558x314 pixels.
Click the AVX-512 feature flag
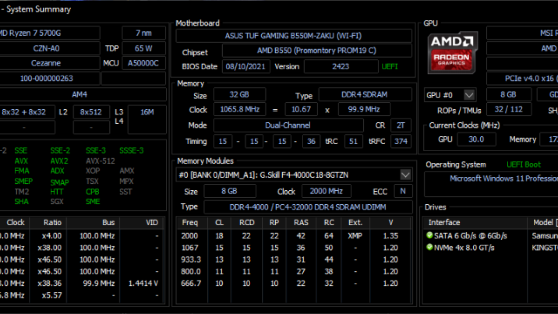(100, 161)
